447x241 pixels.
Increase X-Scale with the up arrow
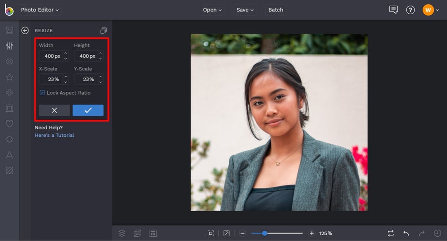tap(65, 77)
